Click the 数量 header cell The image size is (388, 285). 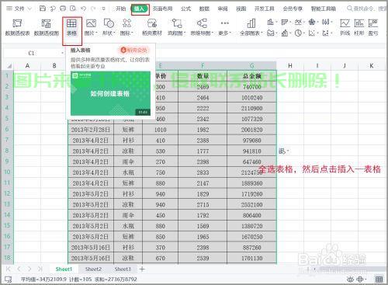tap(203, 76)
